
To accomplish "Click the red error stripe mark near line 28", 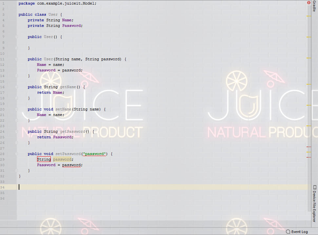I will click(309, 147).
